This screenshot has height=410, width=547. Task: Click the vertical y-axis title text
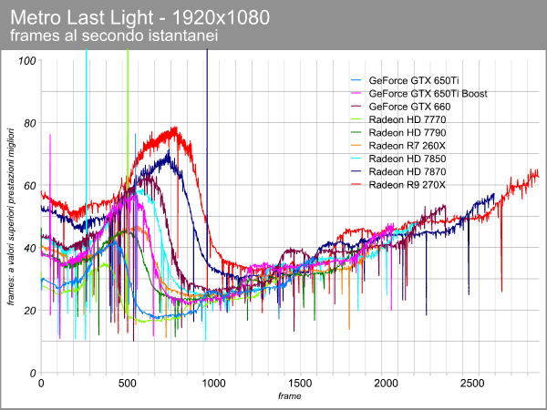click(x=11, y=217)
